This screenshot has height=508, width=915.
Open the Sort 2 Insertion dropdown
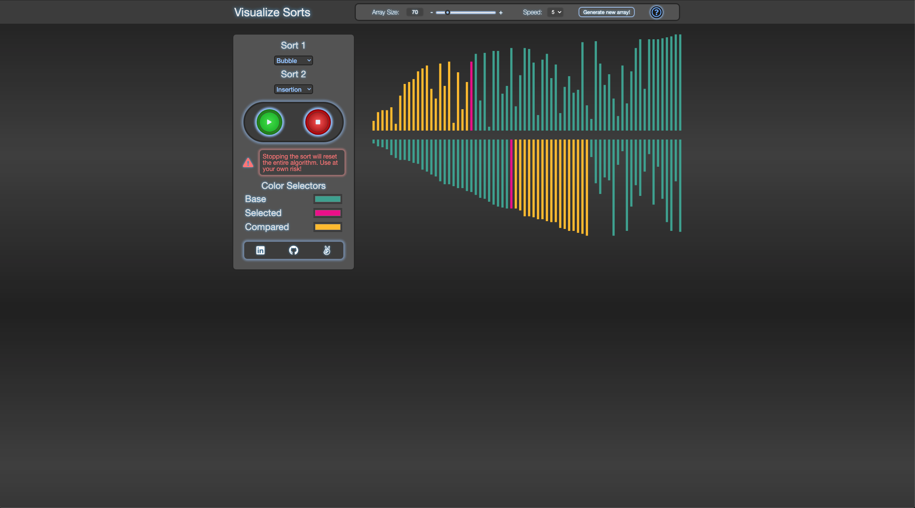[x=293, y=89]
